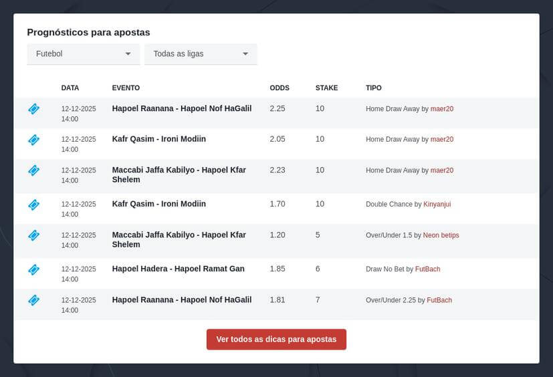Select ticket icon beside Maccabi Jaffa odds 2.23
This screenshot has height=377, width=553.
[33, 170]
